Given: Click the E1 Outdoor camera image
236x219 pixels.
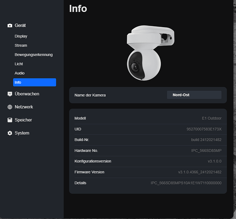Looking at the screenshot, I should pyautogui.click(x=150, y=53).
